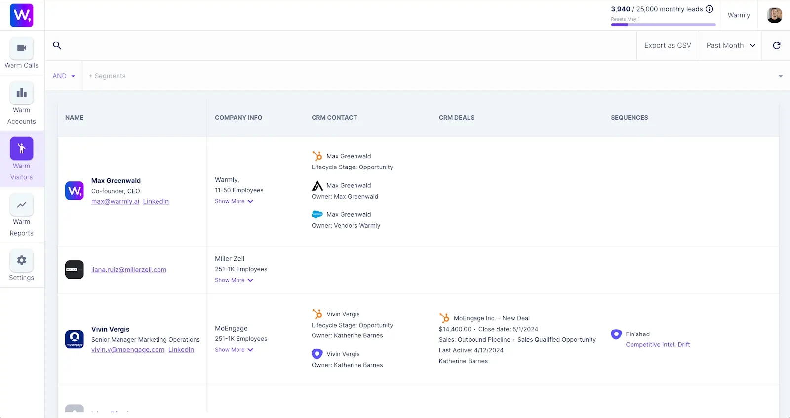Click the search magnifier icon
This screenshot has width=790, height=418.
tap(57, 45)
